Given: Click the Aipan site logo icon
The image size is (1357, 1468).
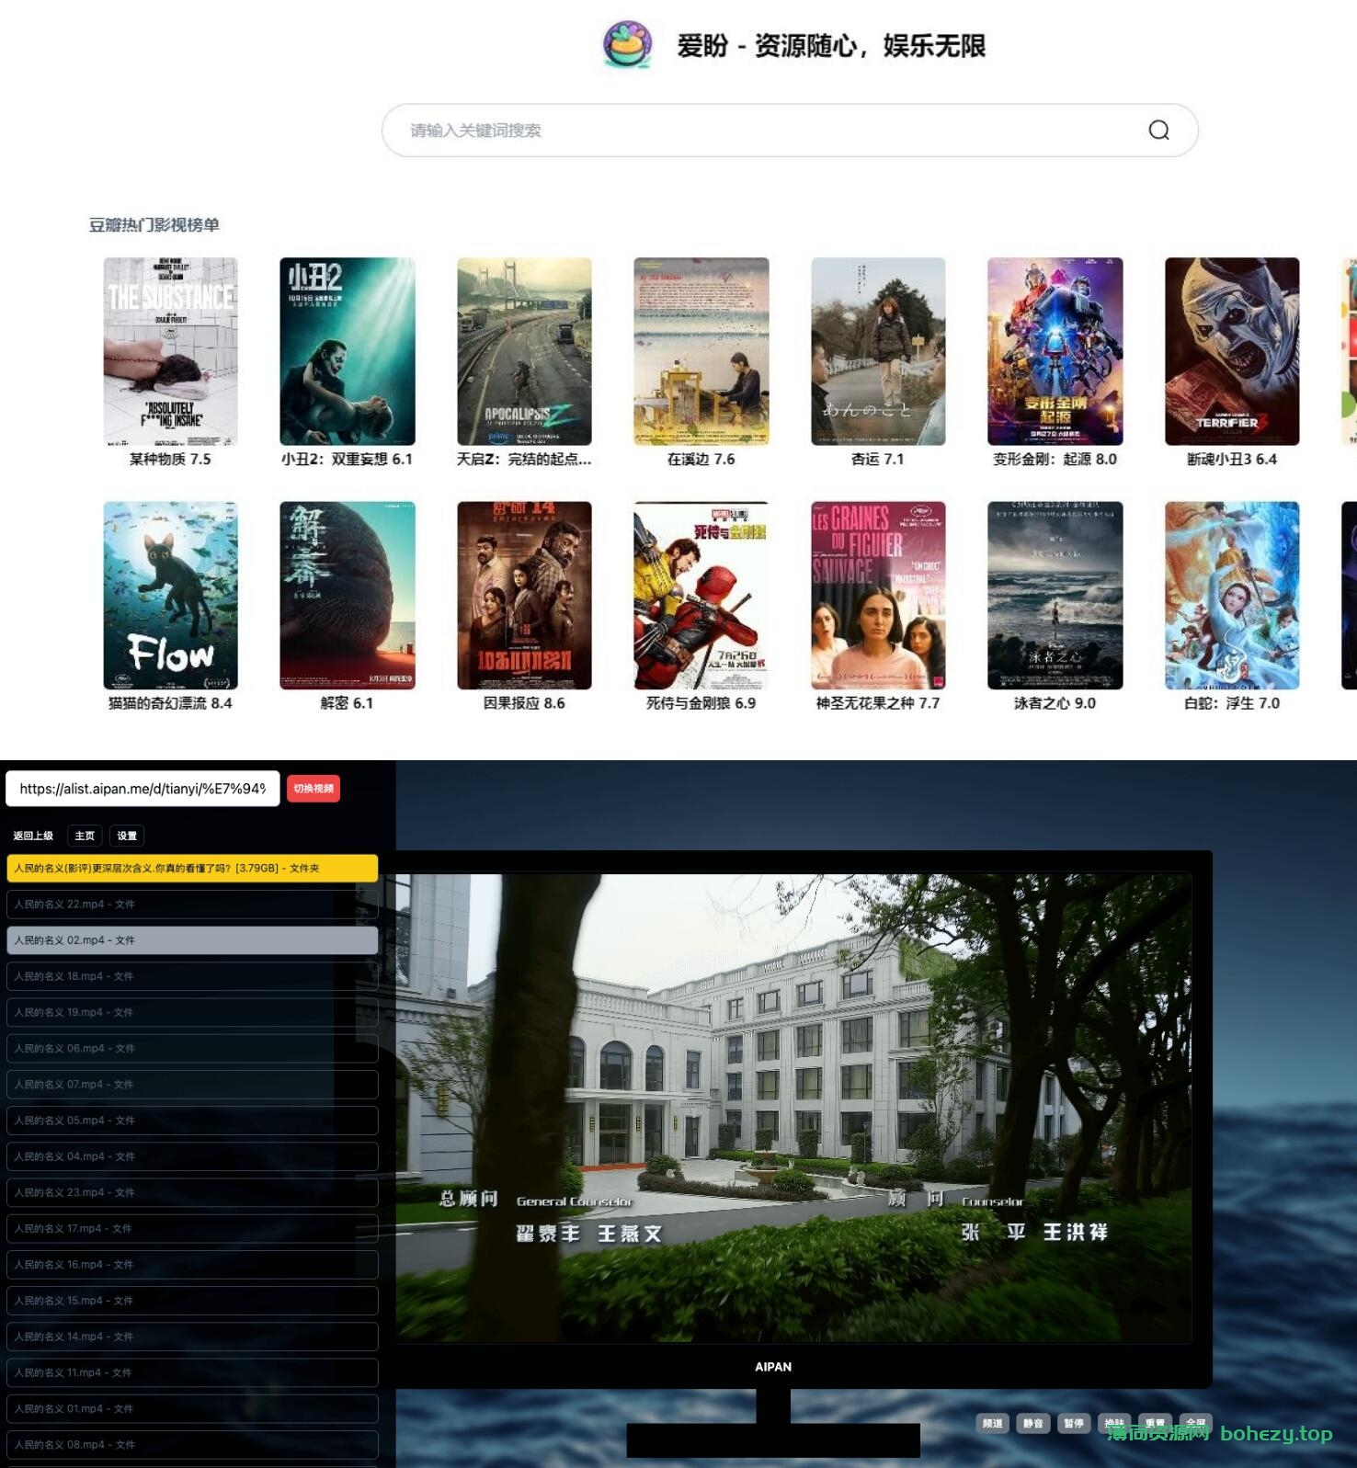Looking at the screenshot, I should pos(628,44).
